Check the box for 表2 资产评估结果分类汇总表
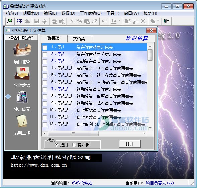Image resolution: width=197 pixels, height=188 pixels. coord(45,55)
